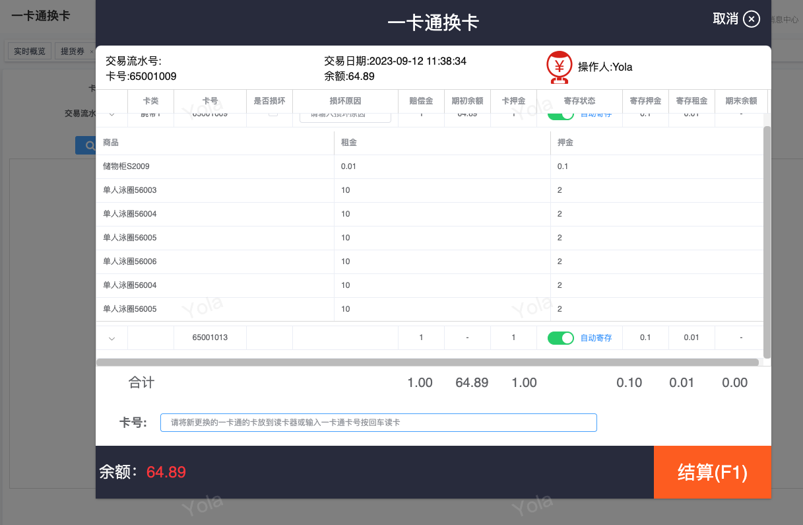The width and height of the screenshot is (803, 525).
Task: Click 寄存押金 value 0.1 in row 65001013
Action: click(645, 337)
